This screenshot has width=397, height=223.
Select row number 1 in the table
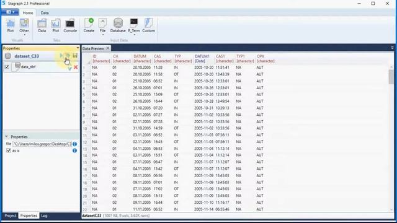pyautogui.click(x=84, y=68)
